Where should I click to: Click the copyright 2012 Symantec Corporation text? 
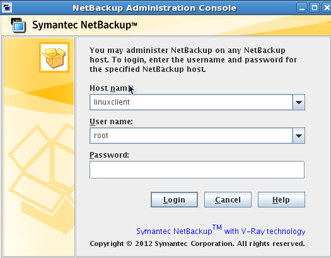coord(197,243)
